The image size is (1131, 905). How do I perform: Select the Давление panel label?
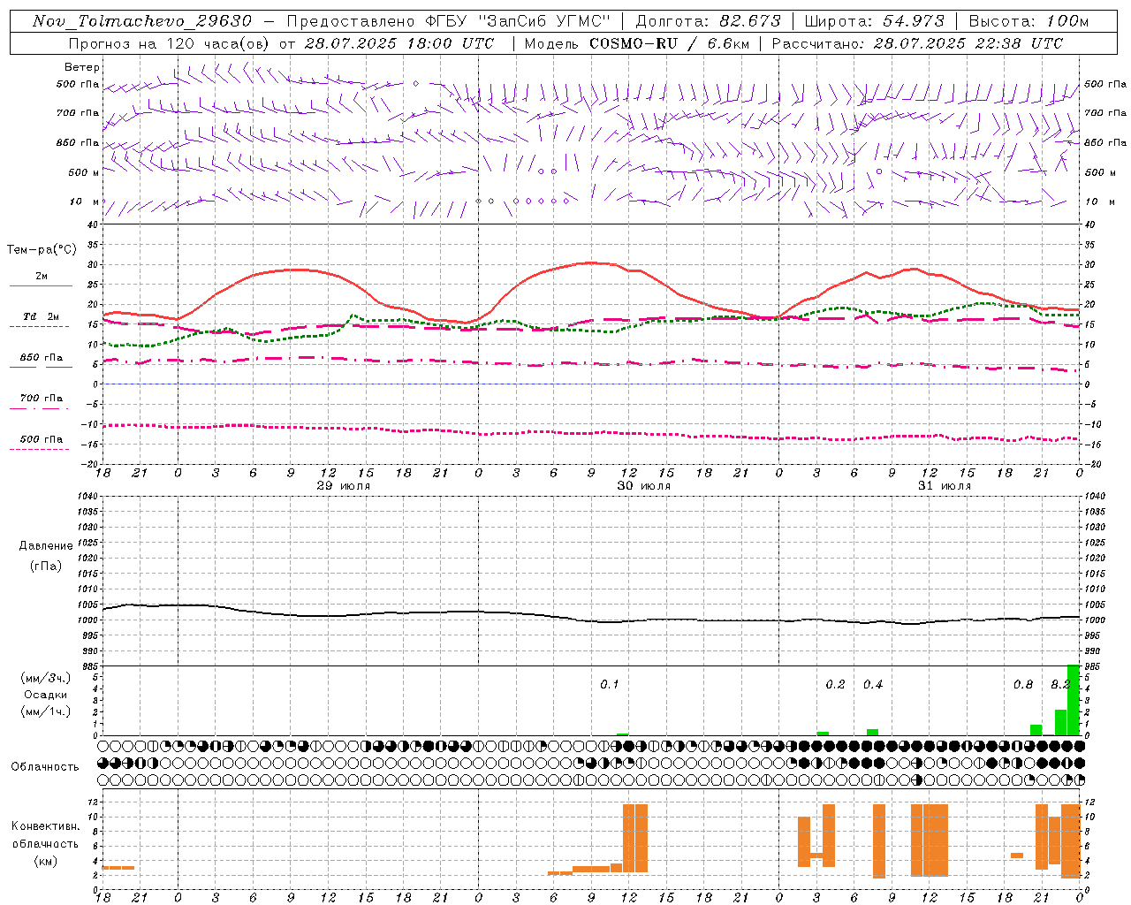pyautogui.click(x=46, y=546)
